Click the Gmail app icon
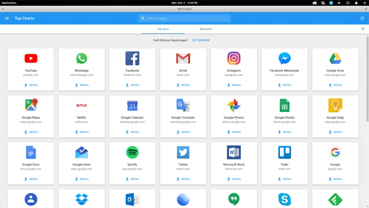369x208 pixels. coord(183,58)
